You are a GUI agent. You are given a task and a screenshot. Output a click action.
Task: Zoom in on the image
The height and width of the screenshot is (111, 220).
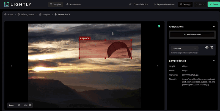point(30,105)
